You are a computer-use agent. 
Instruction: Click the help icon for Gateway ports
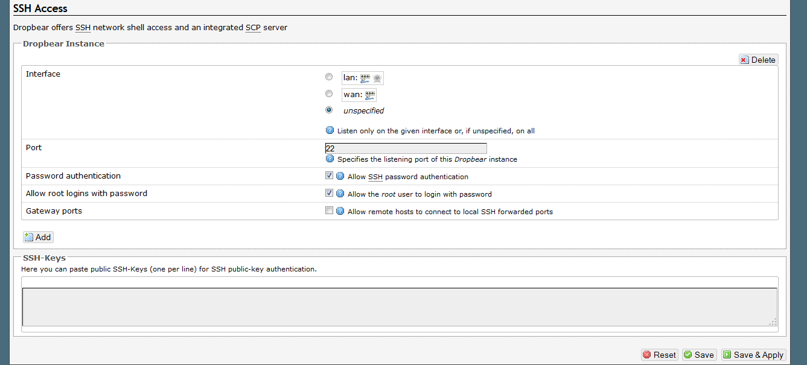(x=340, y=211)
